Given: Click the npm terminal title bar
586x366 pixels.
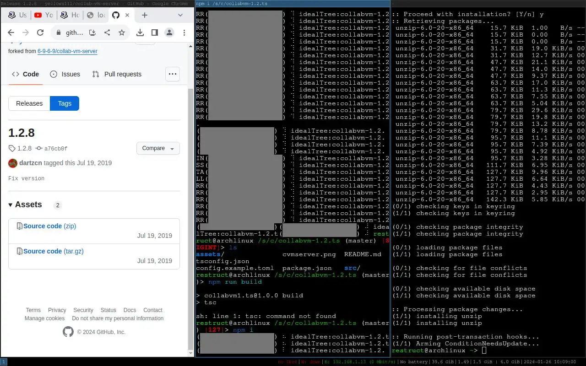Looking at the screenshot, I should (293, 3).
